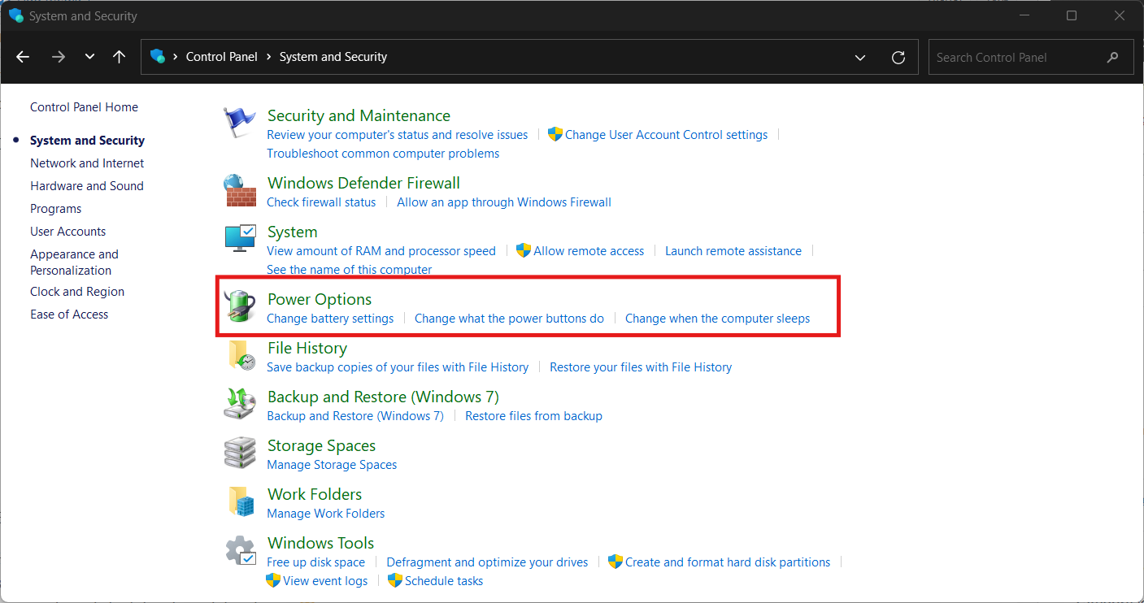The height and width of the screenshot is (603, 1144).
Task: Open the Security and Maintenance heading
Action: (359, 115)
